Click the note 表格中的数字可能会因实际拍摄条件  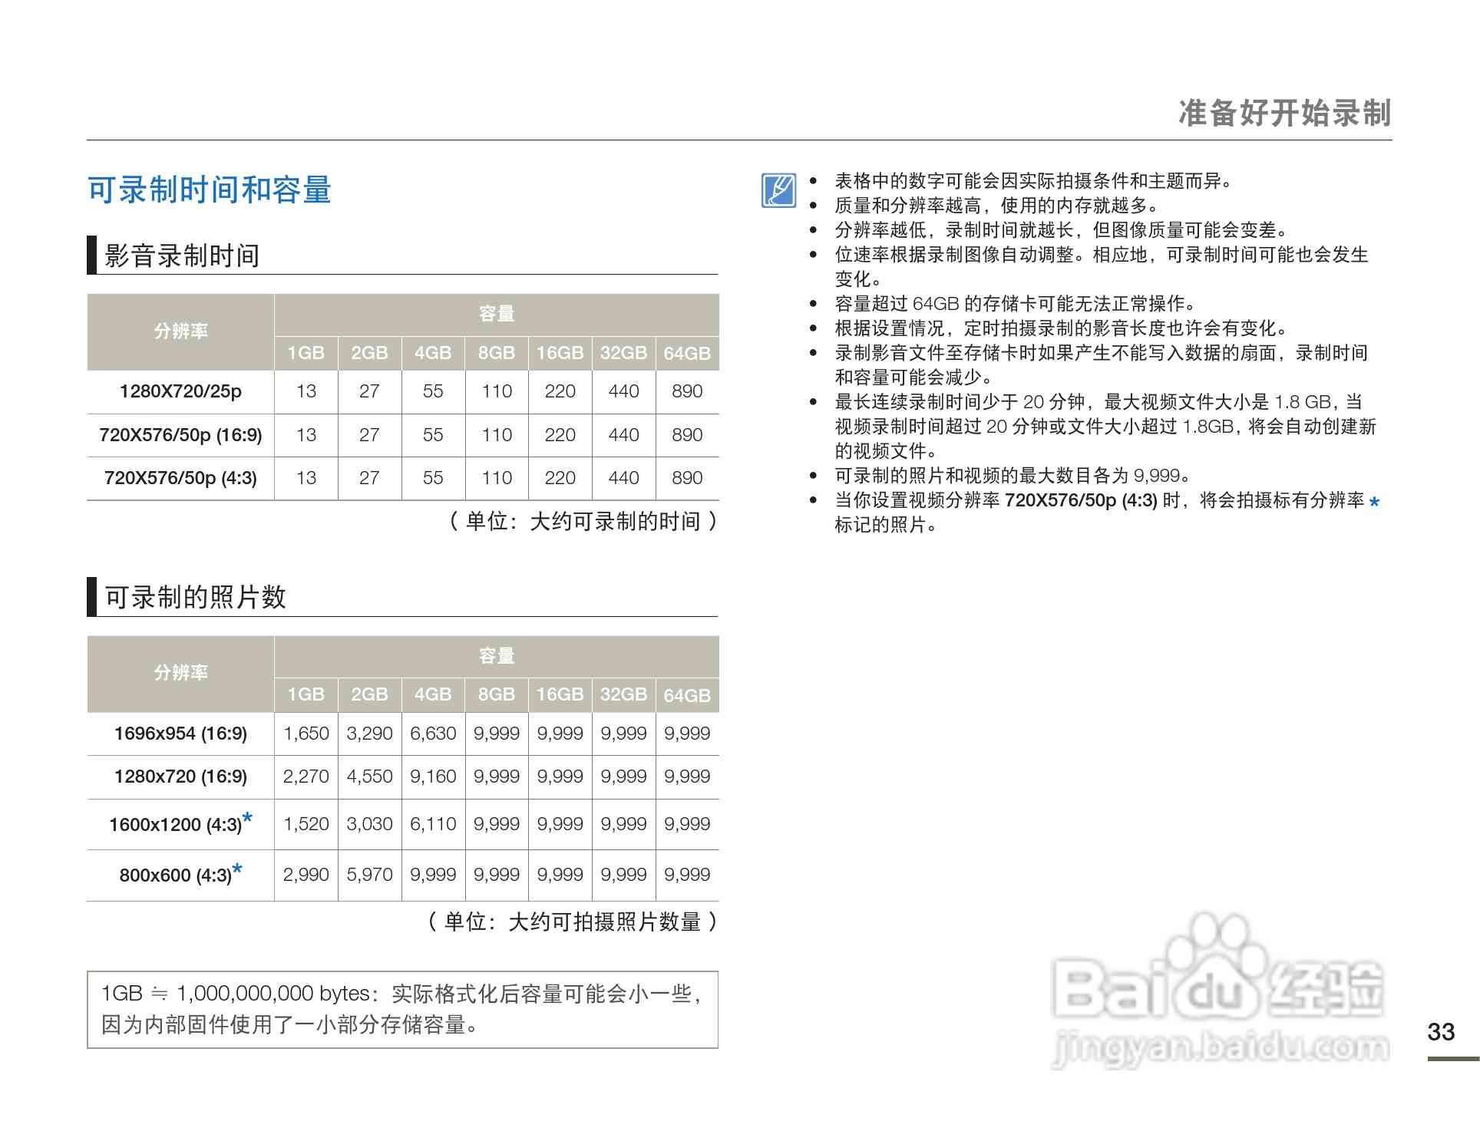pyautogui.click(x=1035, y=181)
